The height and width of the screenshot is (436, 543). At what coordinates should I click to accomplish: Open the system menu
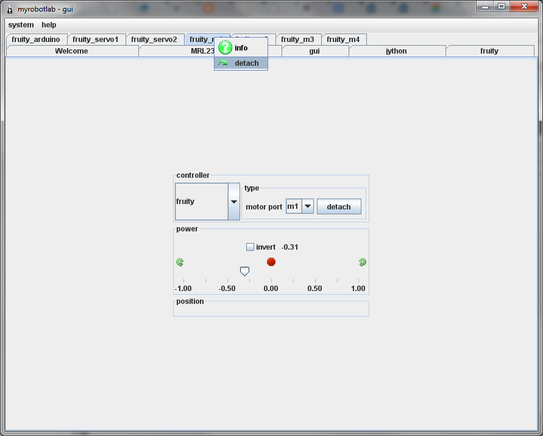point(21,25)
